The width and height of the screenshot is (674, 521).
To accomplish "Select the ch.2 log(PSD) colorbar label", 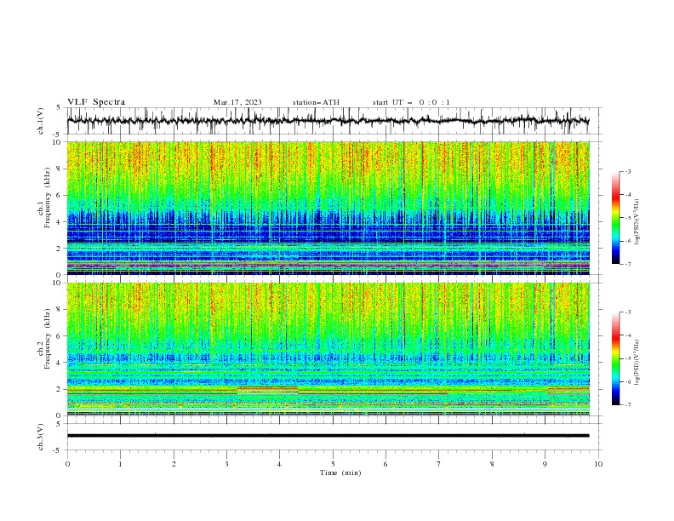I will pyautogui.click(x=637, y=363).
